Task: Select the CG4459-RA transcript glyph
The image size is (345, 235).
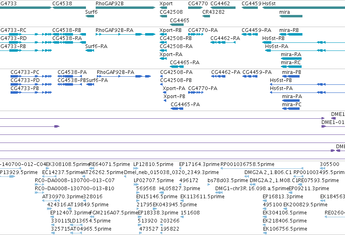Action: click(x=250, y=34)
